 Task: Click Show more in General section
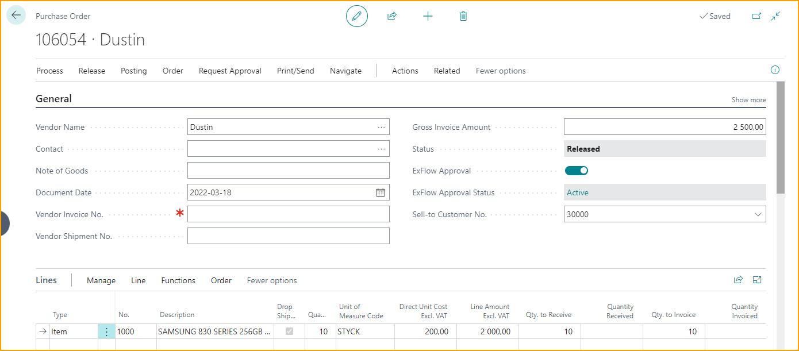748,99
